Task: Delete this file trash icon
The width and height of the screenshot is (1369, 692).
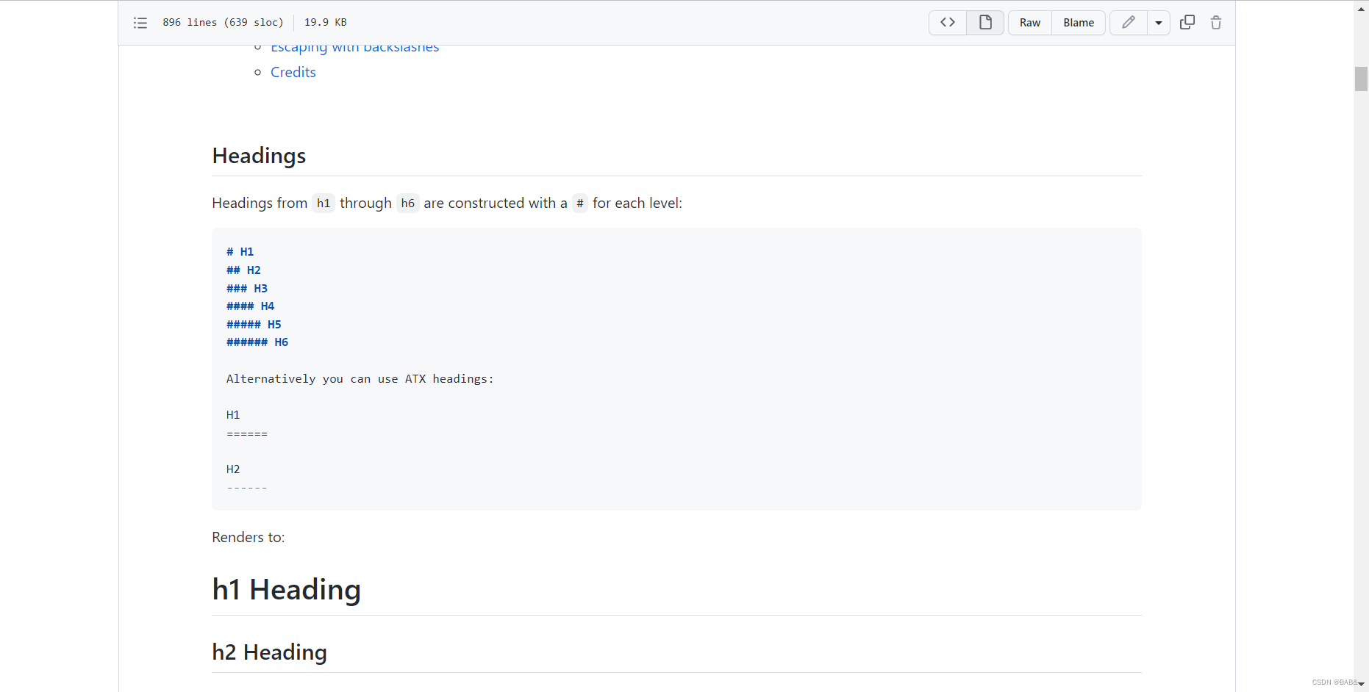Action: pyautogui.click(x=1216, y=23)
